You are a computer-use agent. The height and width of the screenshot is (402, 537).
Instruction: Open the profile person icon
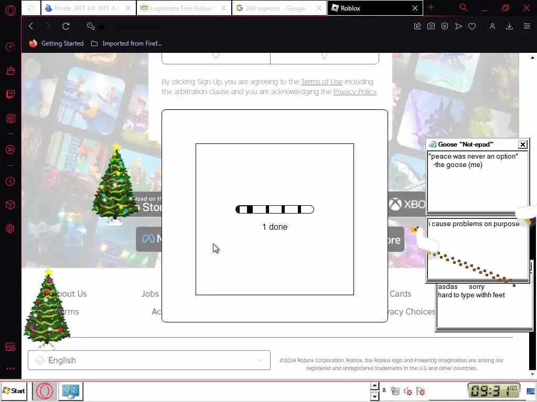click(x=492, y=26)
